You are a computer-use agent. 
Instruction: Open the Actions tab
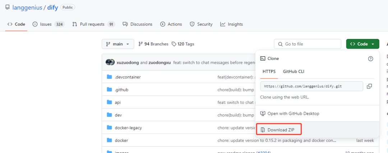[171, 24]
